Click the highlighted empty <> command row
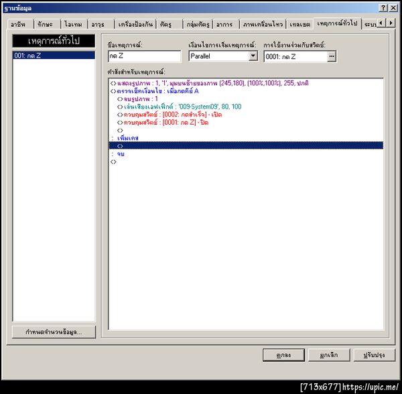This screenshot has height=394, width=402. coord(246,145)
